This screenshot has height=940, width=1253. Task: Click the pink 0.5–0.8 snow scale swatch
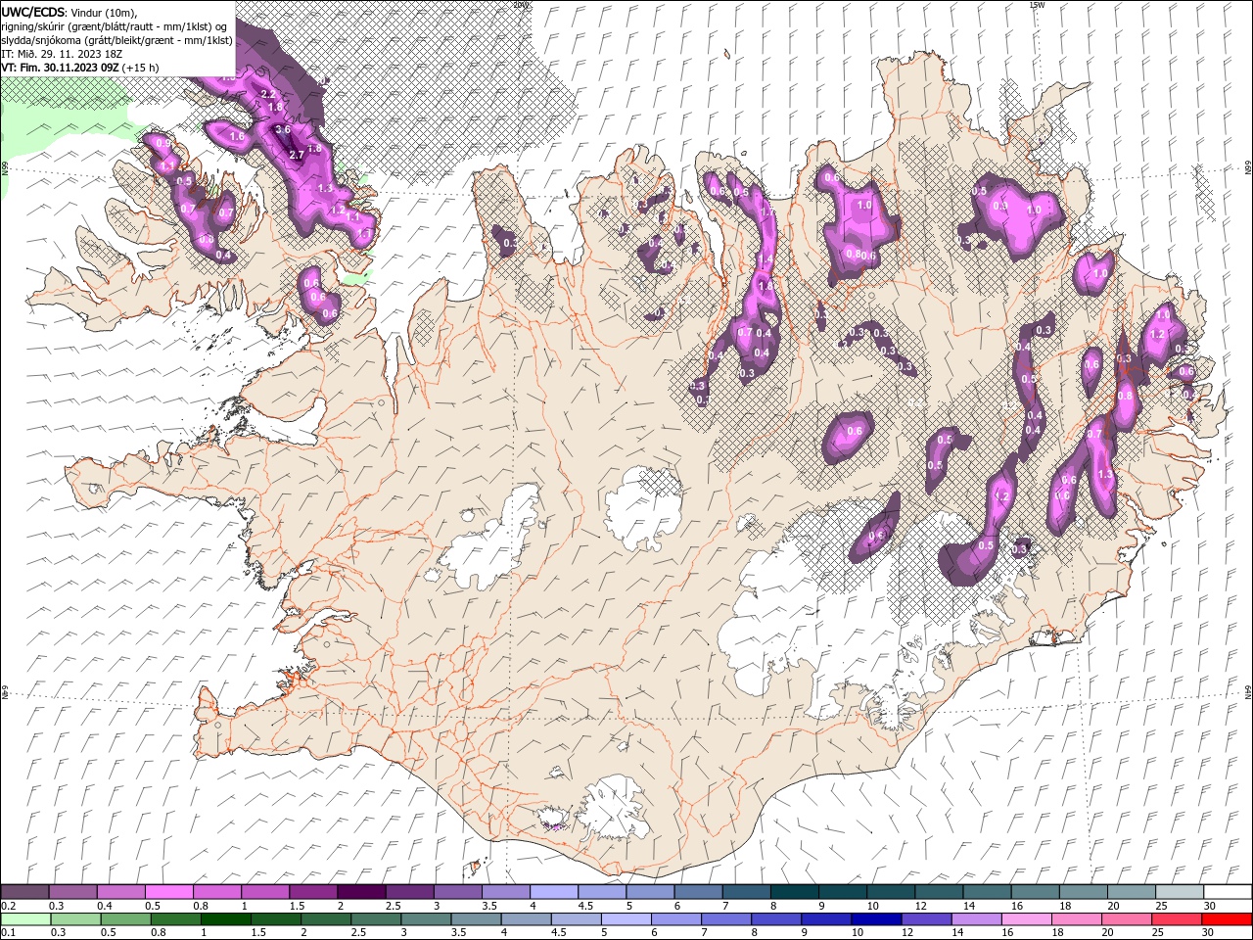pos(169,892)
